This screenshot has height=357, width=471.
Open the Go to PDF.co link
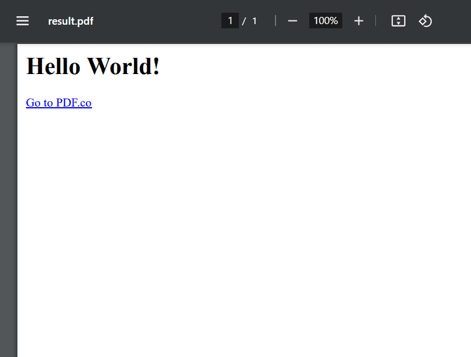click(59, 103)
